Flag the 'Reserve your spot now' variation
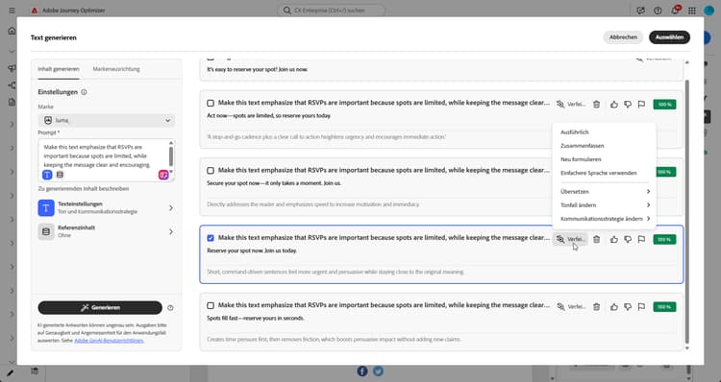Screen dimensions: 721x382 (641, 239)
